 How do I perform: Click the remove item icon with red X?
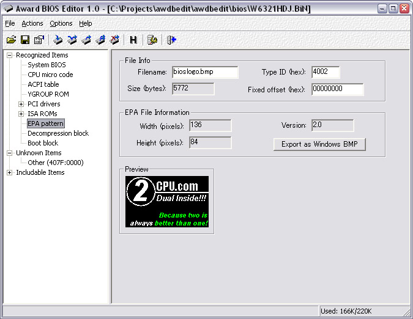pyautogui.click(x=114, y=40)
